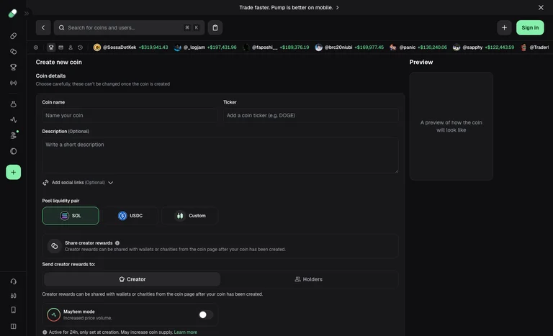The height and width of the screenshot is (336, 553).
Task: Click the Share creator rewards info icon
Action: point(117,243)
